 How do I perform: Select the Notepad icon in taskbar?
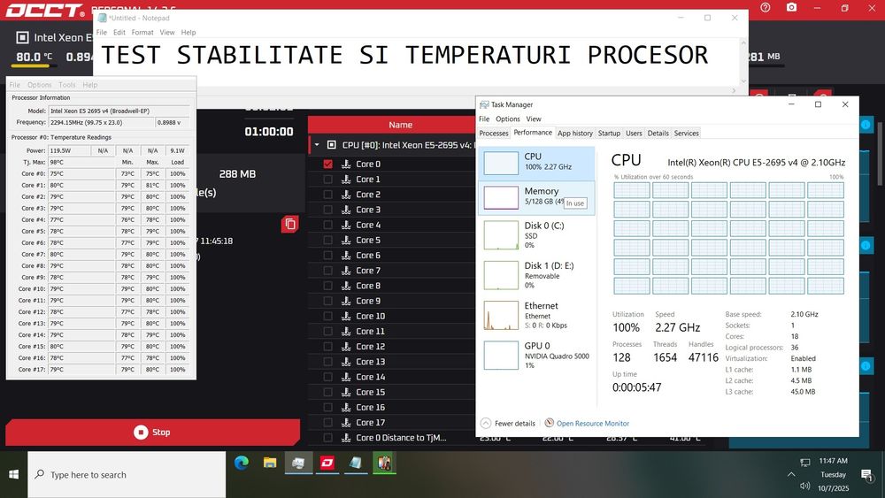coord(356,463)
